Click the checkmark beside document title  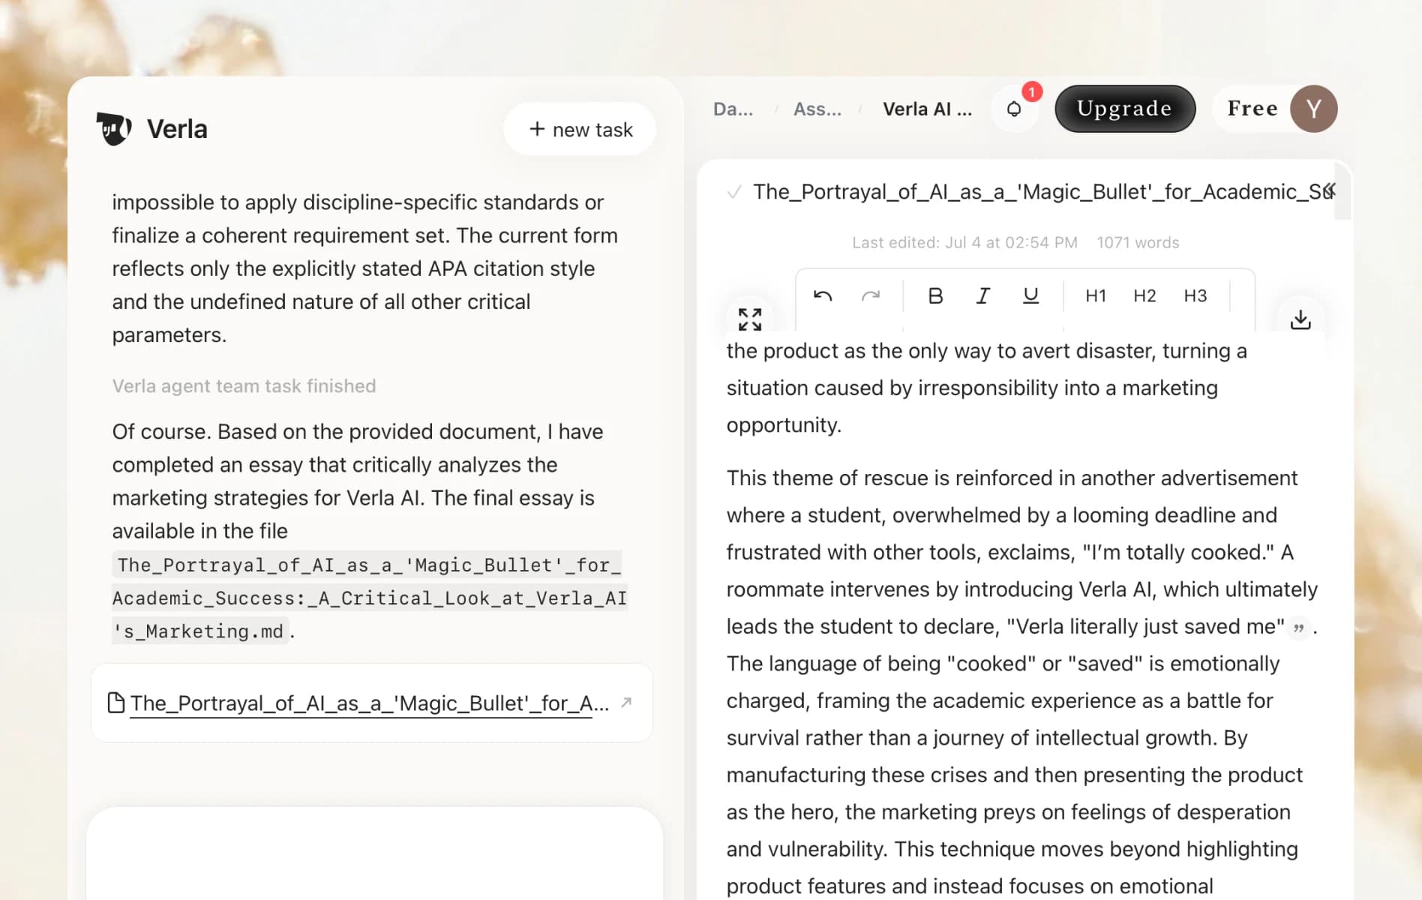pos(734,193)
